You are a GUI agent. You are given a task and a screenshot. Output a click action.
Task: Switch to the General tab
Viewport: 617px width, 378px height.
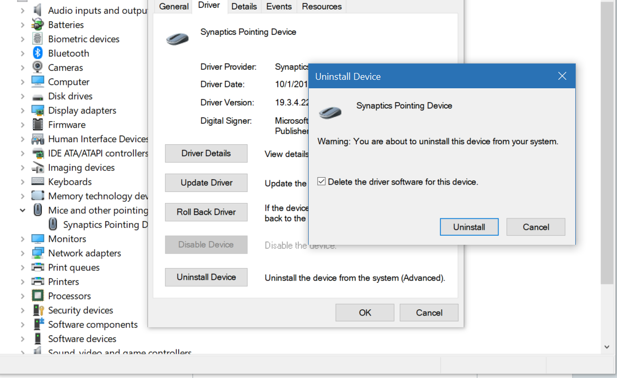(x=173, y=7)
